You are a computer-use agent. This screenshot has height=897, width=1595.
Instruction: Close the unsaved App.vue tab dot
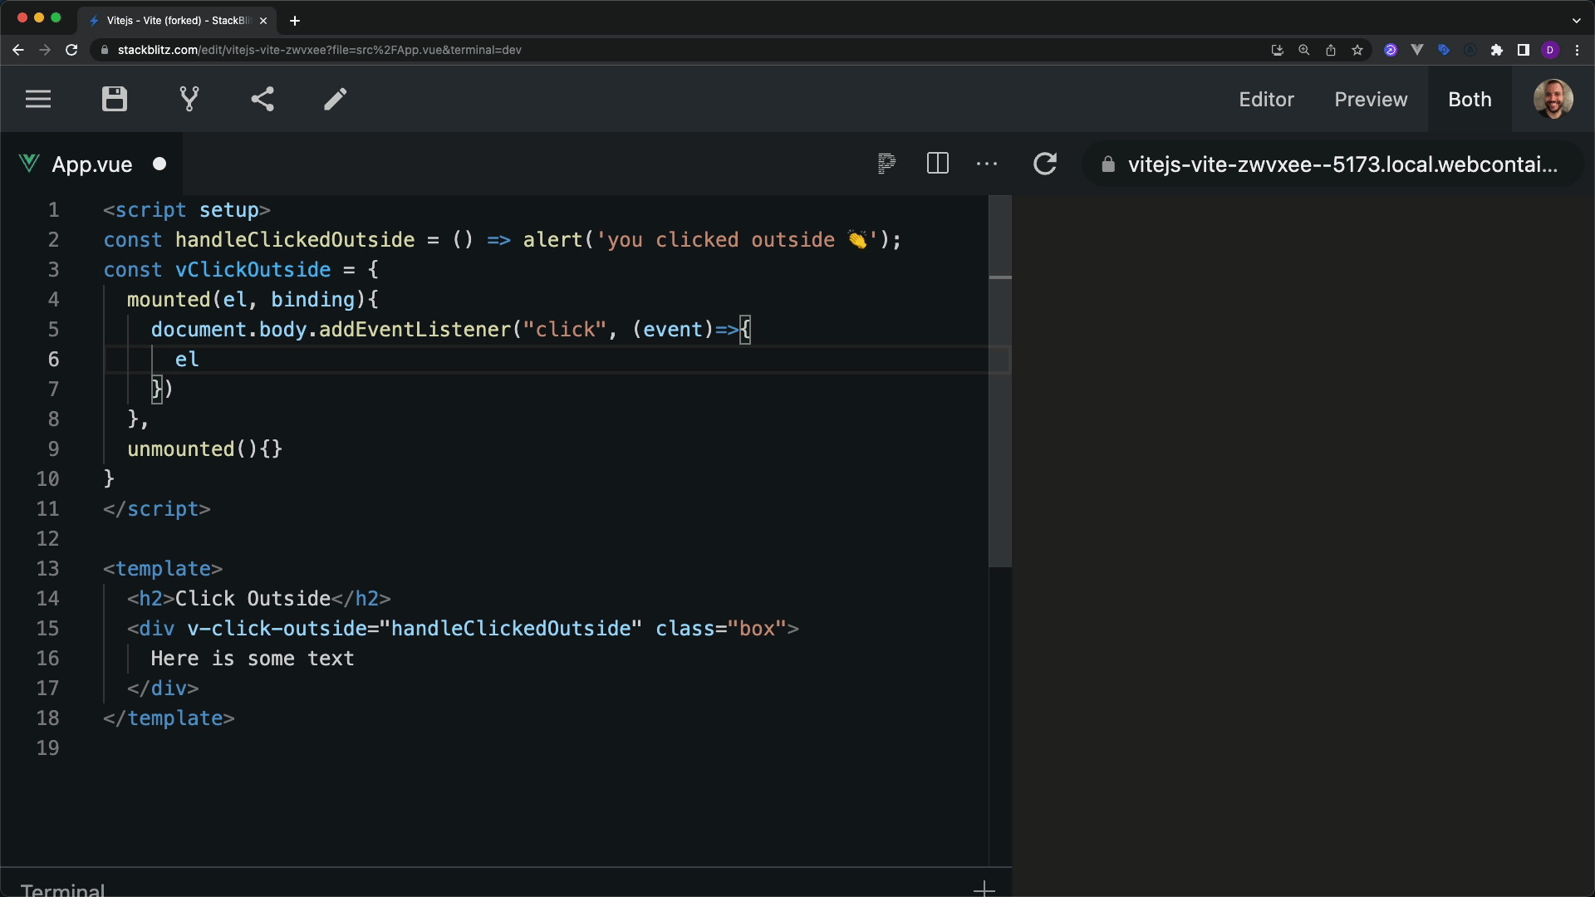[159, 164]
